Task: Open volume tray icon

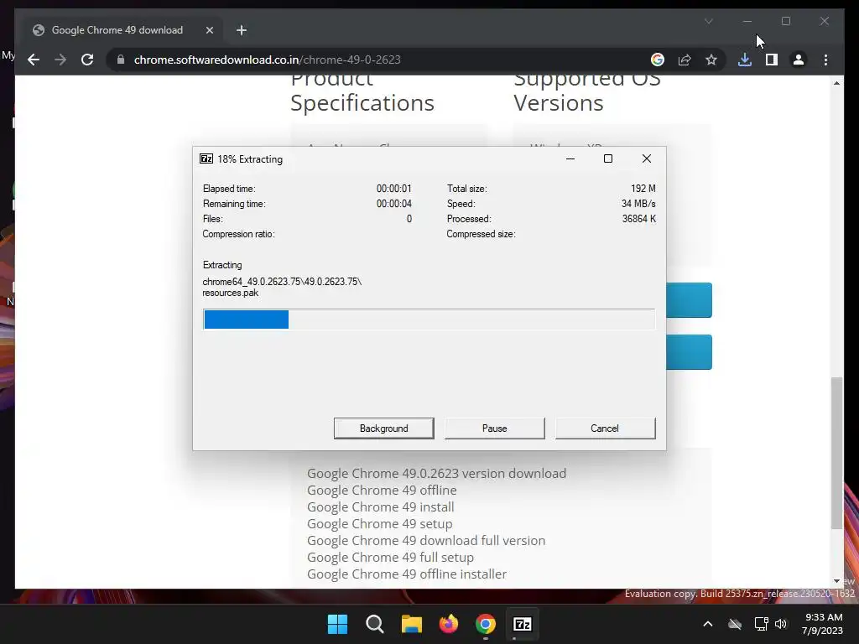Action: tap(781, 624)
